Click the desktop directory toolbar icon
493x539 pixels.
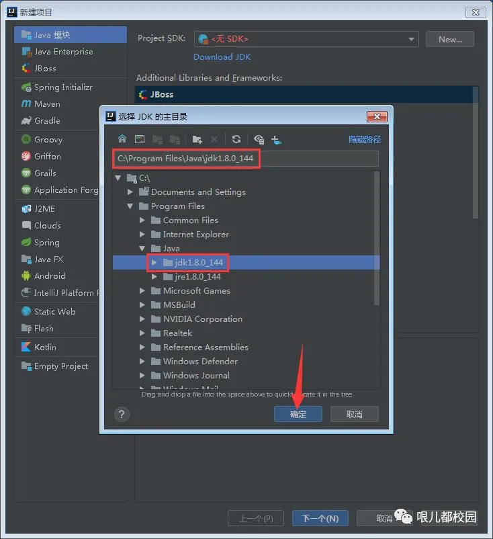point(140,139)
